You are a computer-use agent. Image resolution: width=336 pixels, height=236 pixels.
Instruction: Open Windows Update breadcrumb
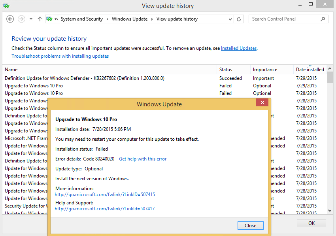point(130,19)
